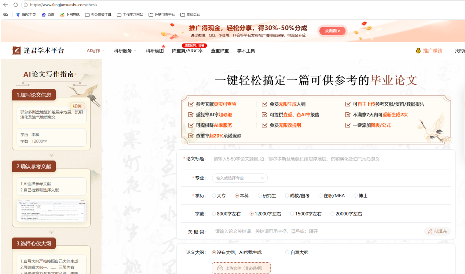
Task: Select 成教/自考 education level
Action: click(x=297, y=196)
